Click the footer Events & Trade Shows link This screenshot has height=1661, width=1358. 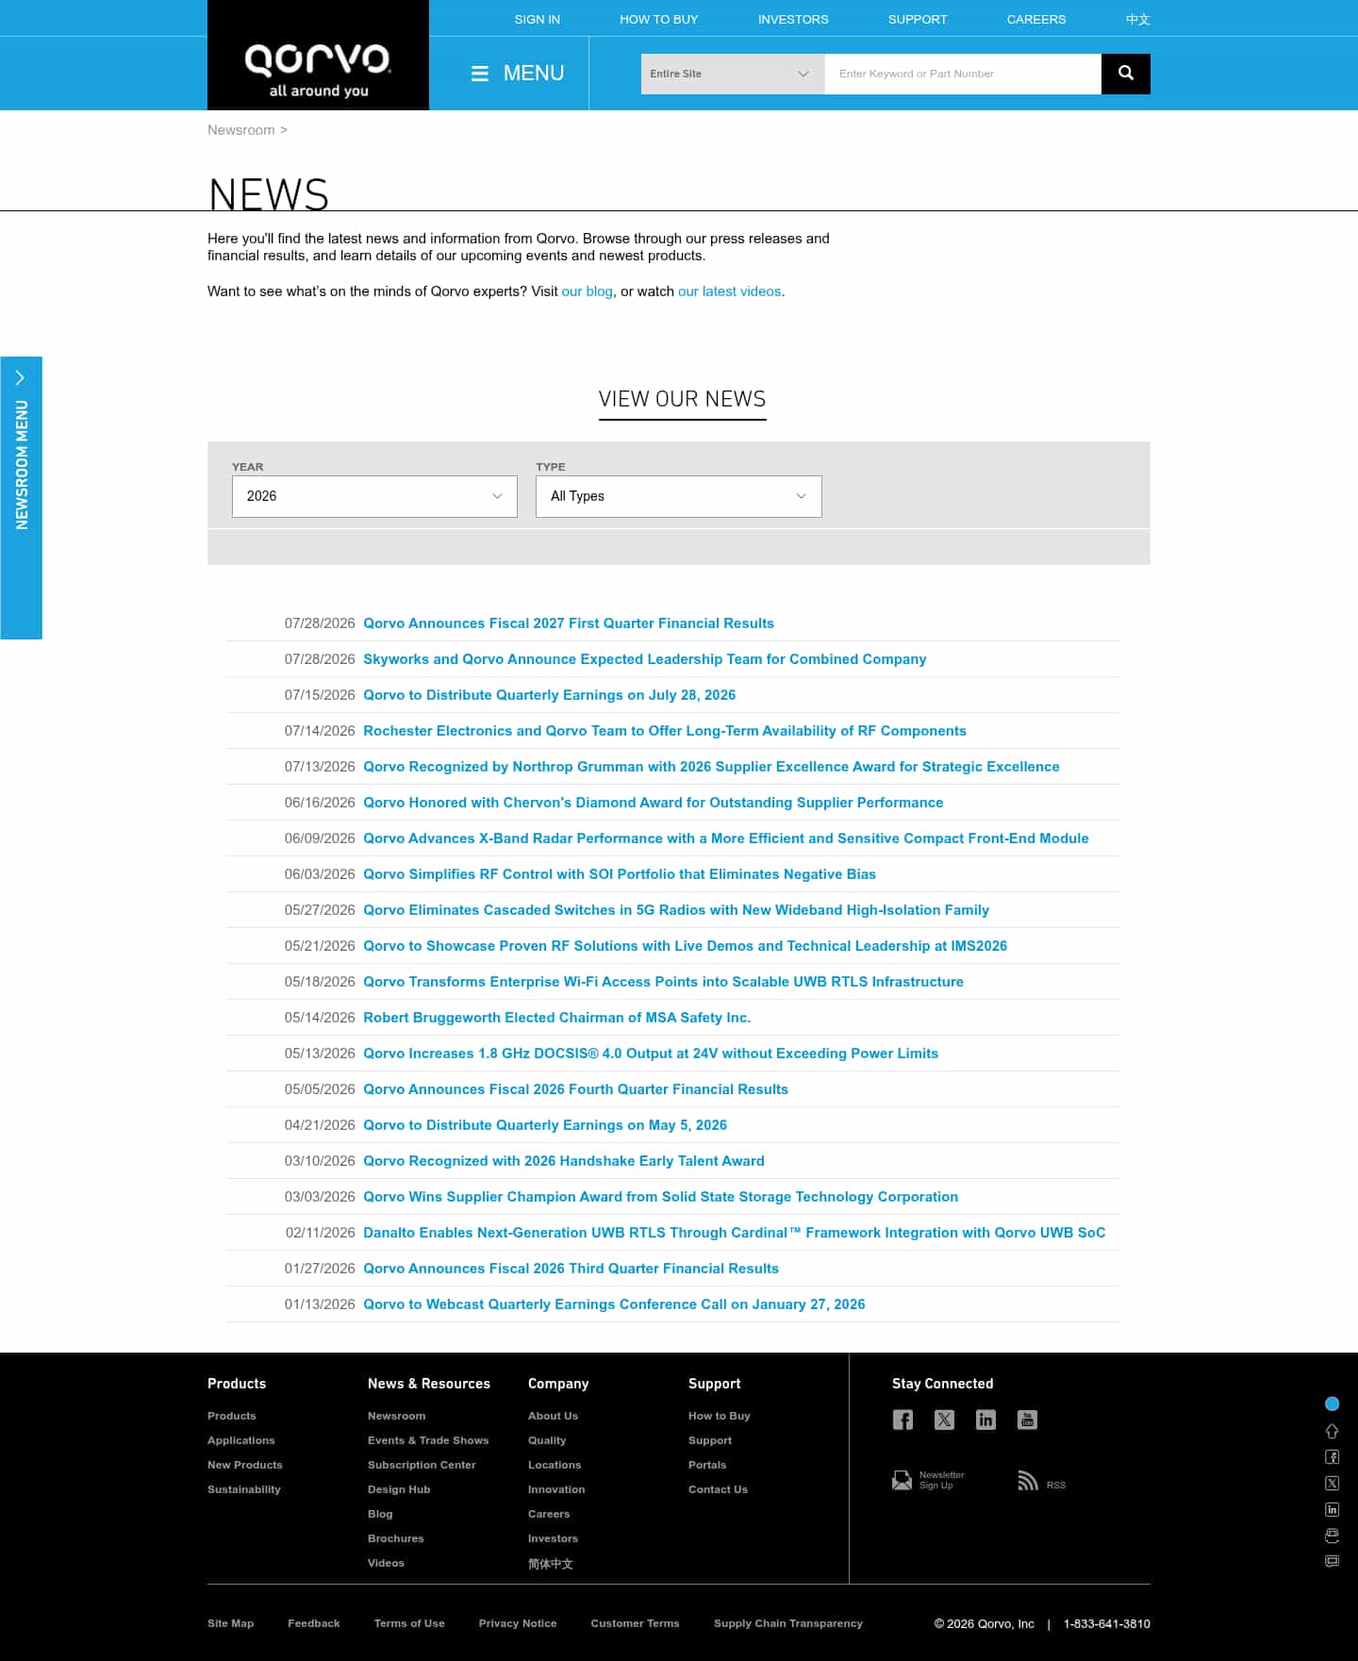tap(428, 1440)
